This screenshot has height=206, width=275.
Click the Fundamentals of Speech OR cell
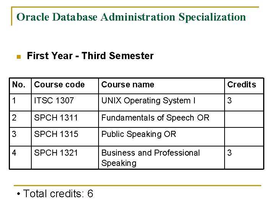155,118
